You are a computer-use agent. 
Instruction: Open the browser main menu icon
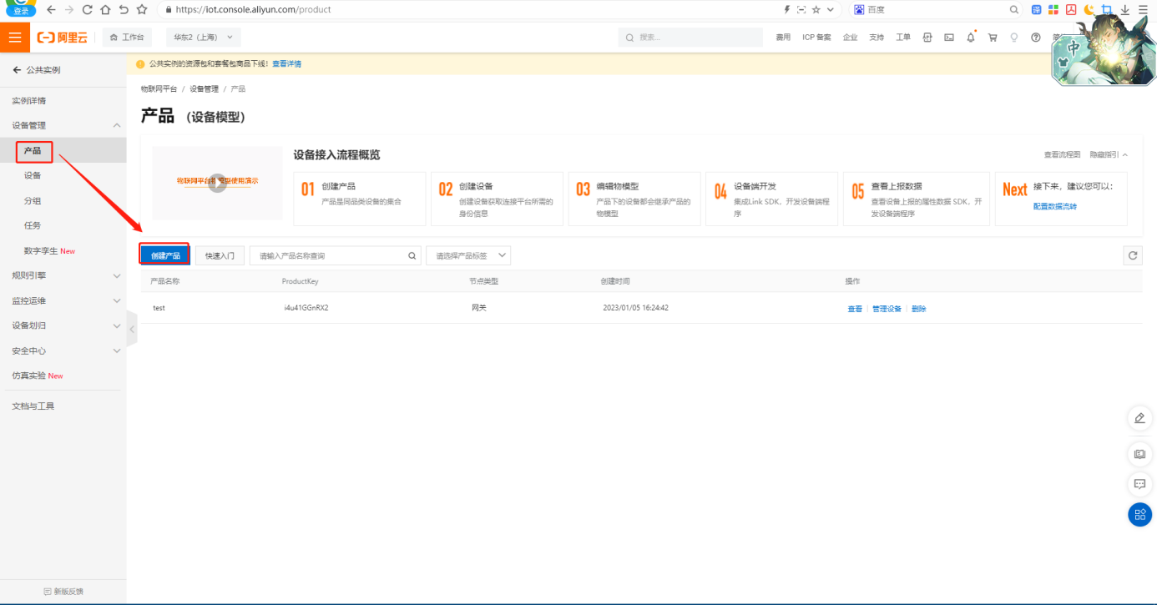tap(1143, 10)
